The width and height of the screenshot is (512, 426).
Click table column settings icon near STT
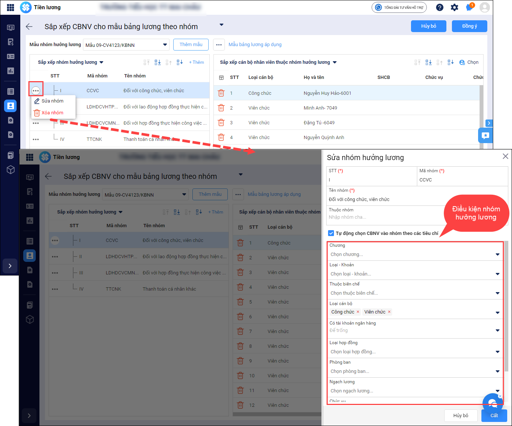(x=221, y=77)
